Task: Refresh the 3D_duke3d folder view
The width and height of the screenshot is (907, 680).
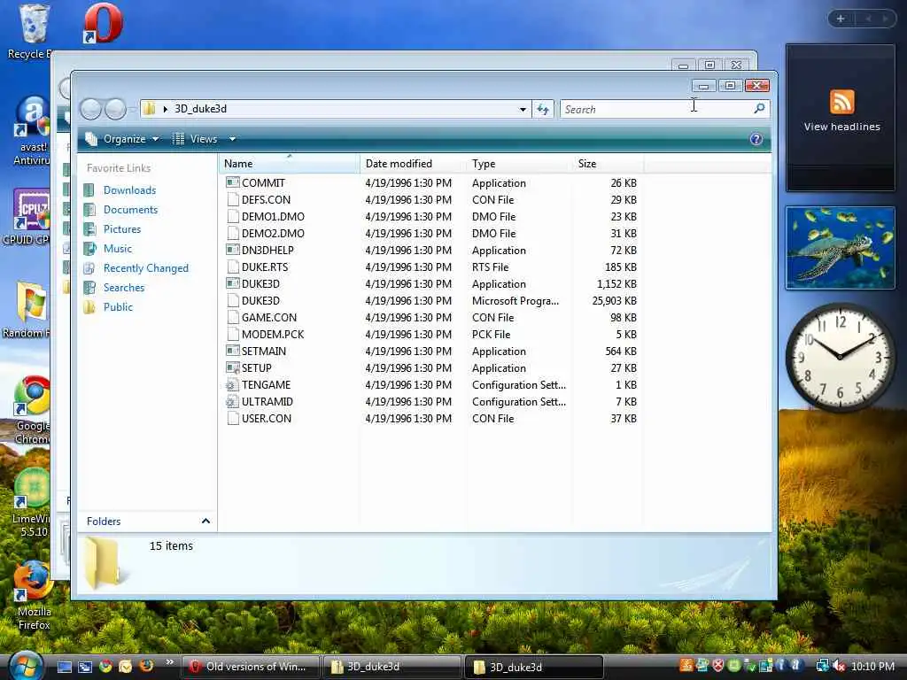Action: pos(543,109)
